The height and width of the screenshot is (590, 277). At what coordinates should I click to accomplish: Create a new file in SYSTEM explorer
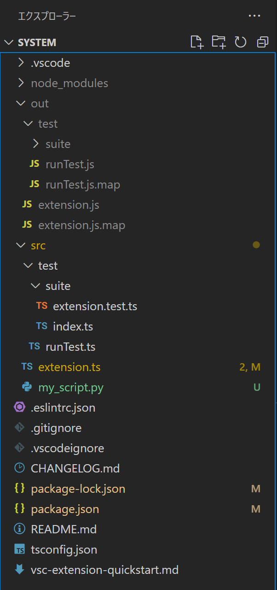pos(197,42)
